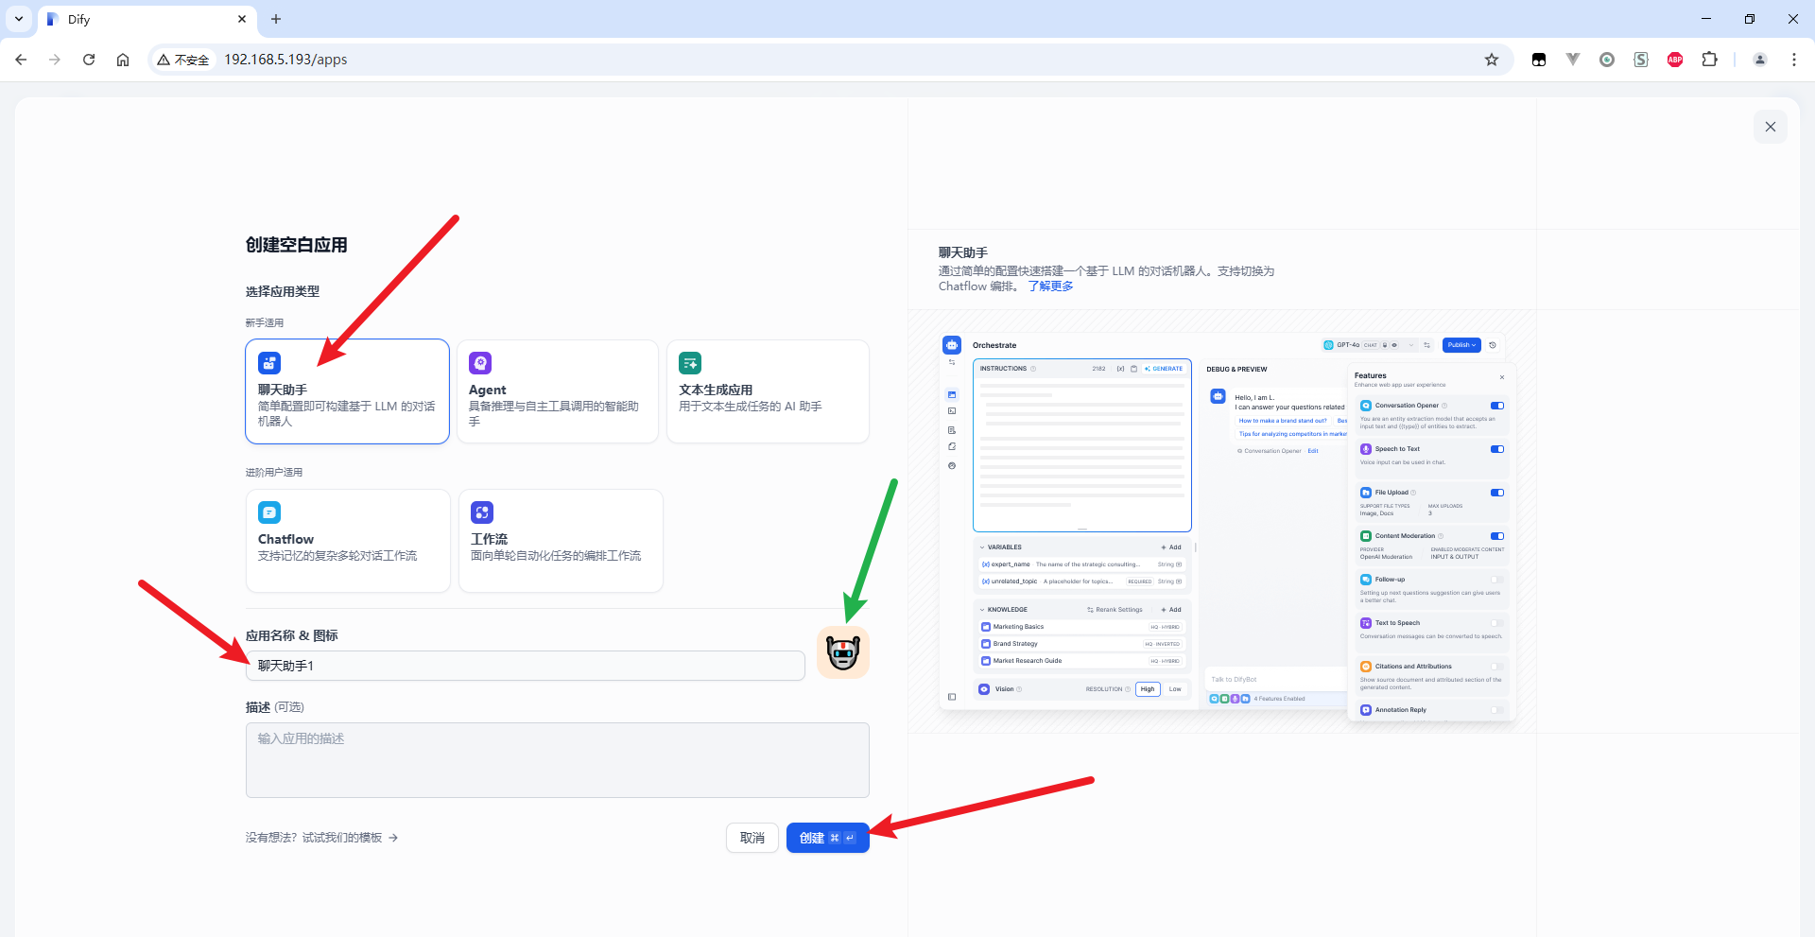Screen dimensions: 1815x937
Task: Close the create app dialog
Action: (1771, 127)
